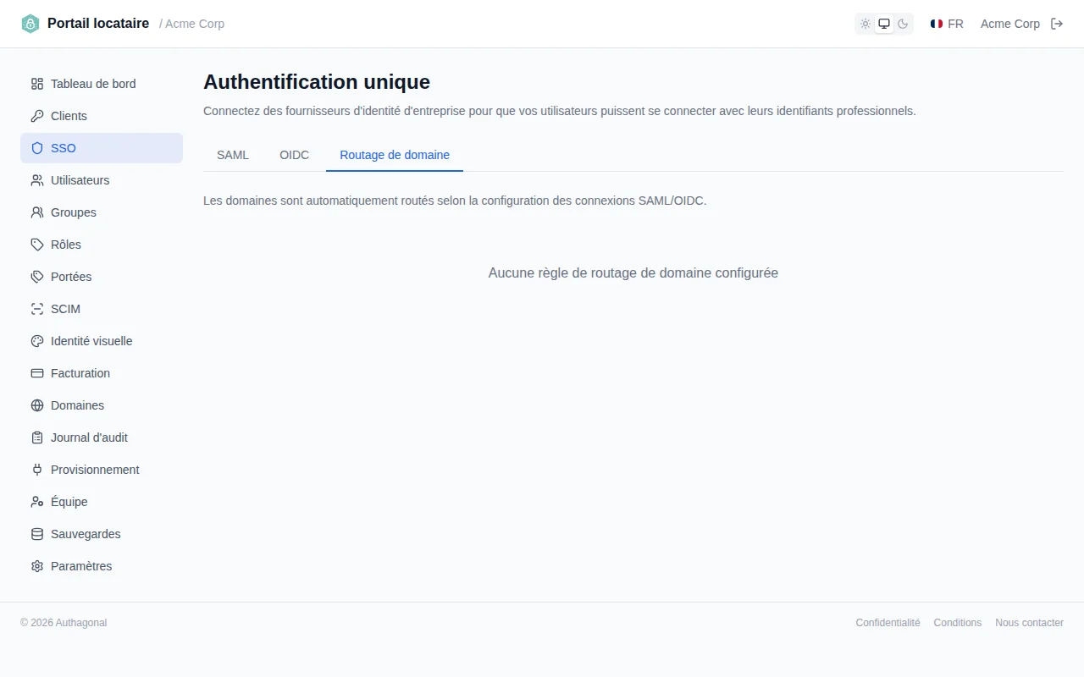Select the light theme sun icon
This screenshot has width=1084, height=677.
pos(866,24)
